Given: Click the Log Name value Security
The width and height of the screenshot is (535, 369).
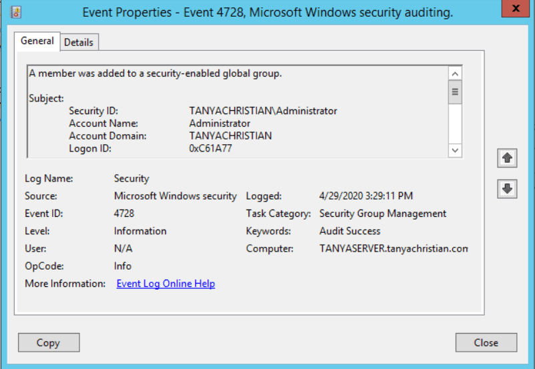Looking at the screenshot, I should (x=132, y=179).
